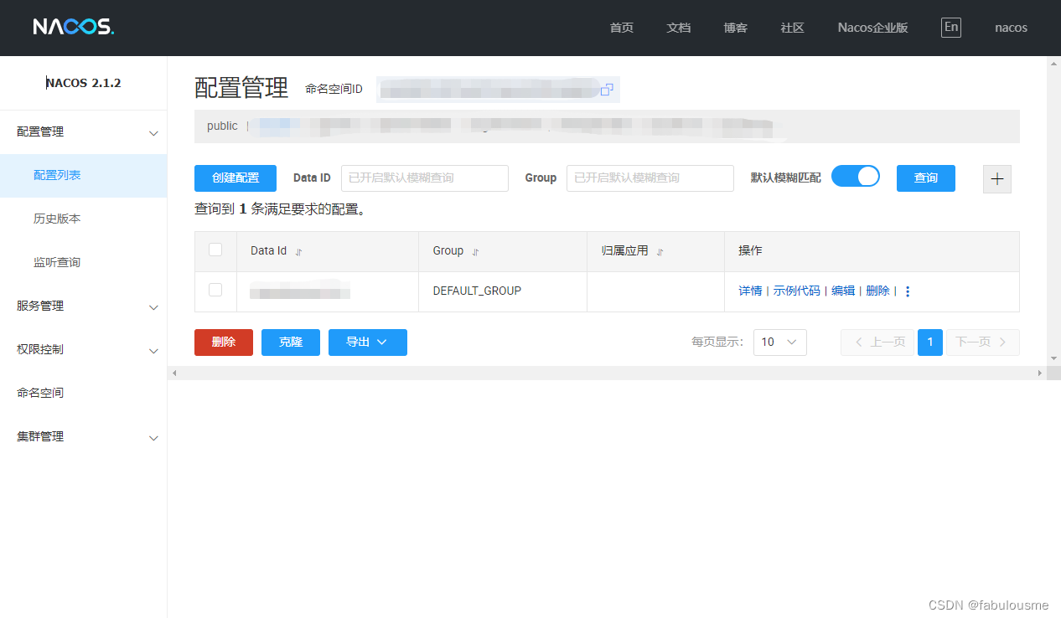Click inside the Data ID search field
Viewport: 1061px width, 618px height.
tap(424, 178)
